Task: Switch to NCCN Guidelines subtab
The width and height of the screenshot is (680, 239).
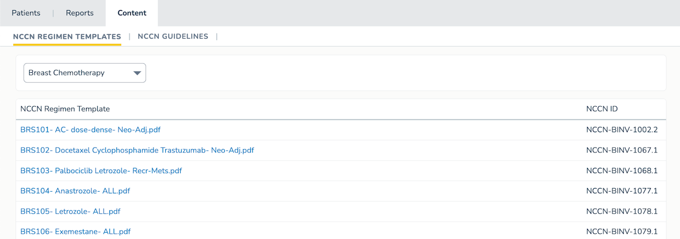Action: click(x=173, y=37)
